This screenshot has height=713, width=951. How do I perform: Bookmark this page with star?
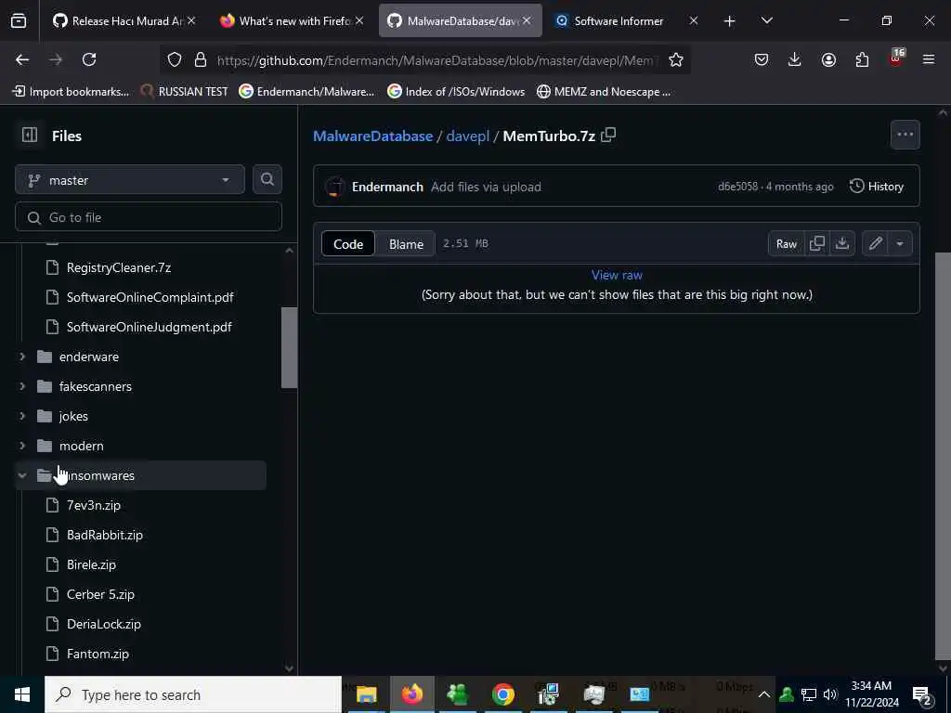click(676, 59)
